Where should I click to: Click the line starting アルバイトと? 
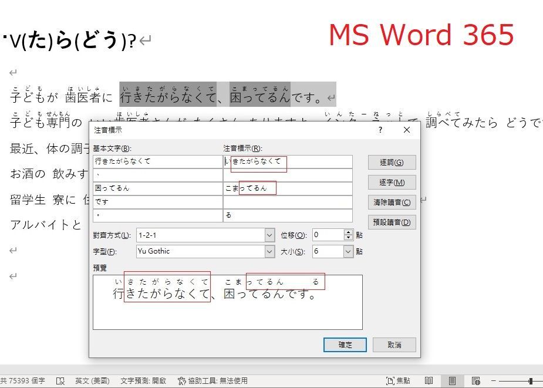pos(45,224)
